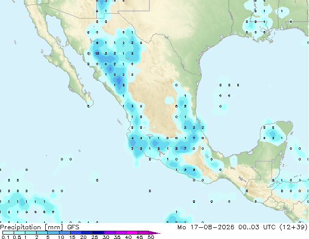Select the 40–45 mm magenta legend swatch

point(132,233)
